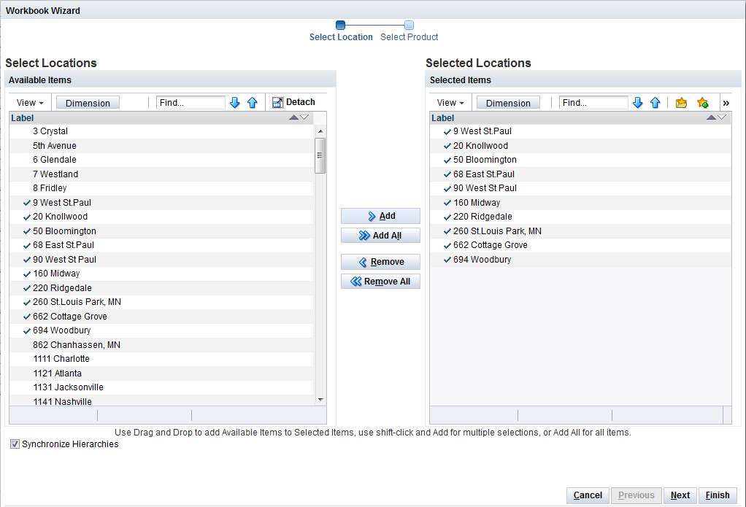This screenshot has width=746, height=507.
Task: Select 7 Westland in Available Items
Action: click(161, 174)
